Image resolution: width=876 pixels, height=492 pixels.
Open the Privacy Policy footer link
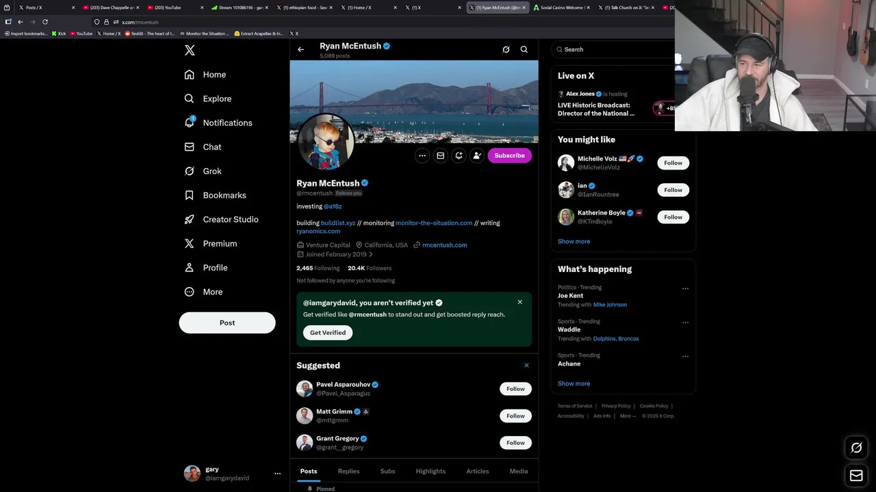coord(616,406)
